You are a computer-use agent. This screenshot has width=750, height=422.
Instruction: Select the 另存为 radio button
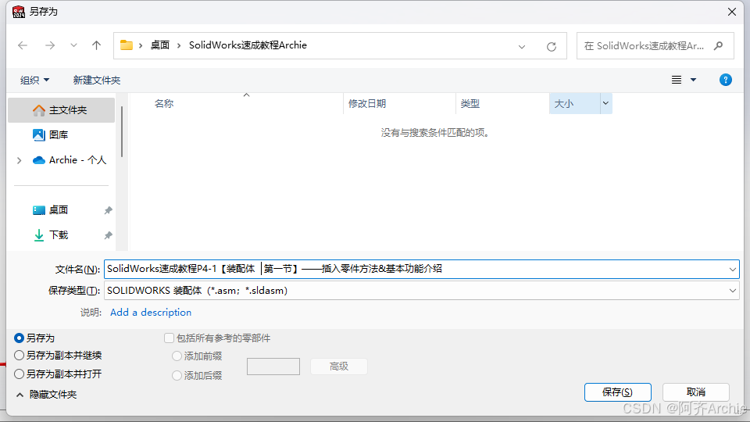point(19,338)
